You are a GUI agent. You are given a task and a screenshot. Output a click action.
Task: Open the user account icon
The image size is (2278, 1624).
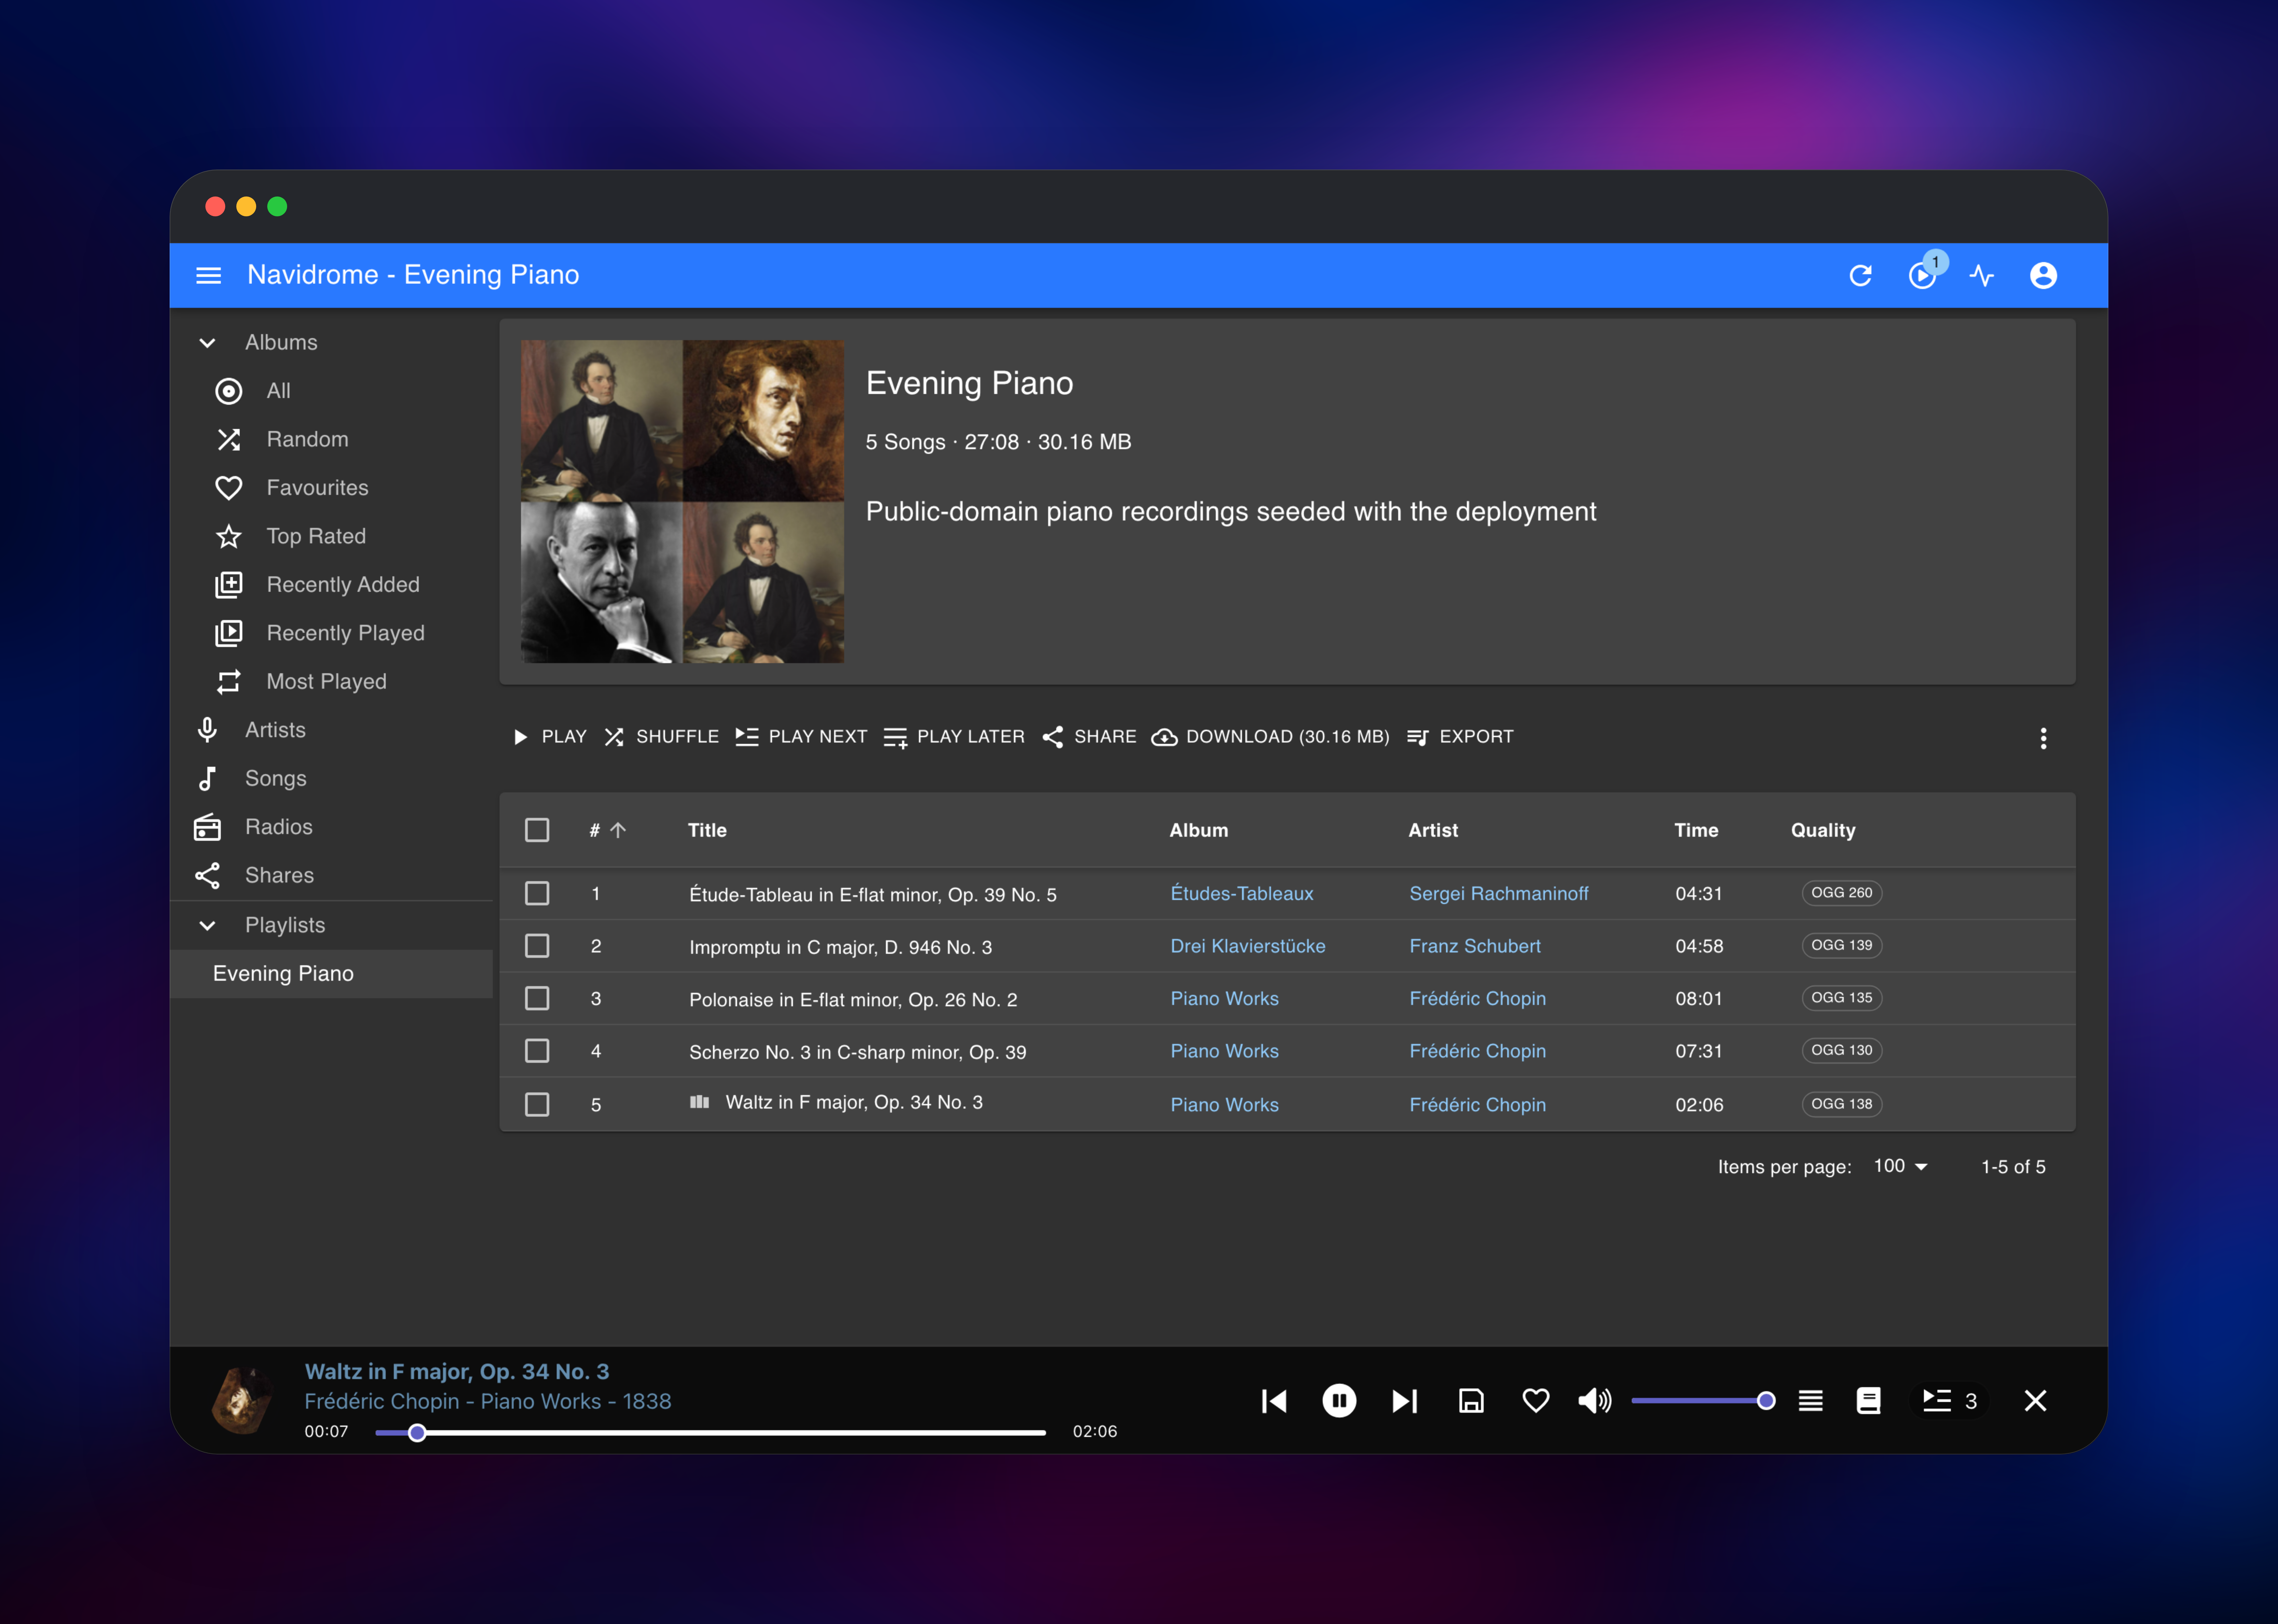(x=2043, y=275)
